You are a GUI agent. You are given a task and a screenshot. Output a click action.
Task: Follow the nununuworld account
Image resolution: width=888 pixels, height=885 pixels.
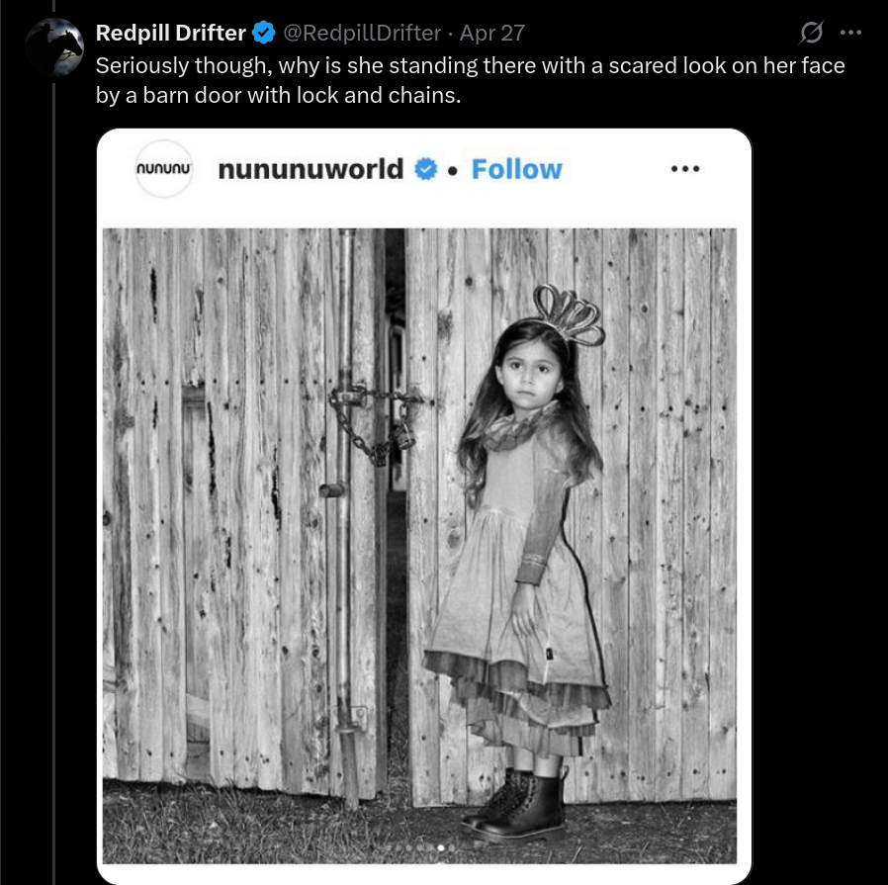(x=516, y=169)
